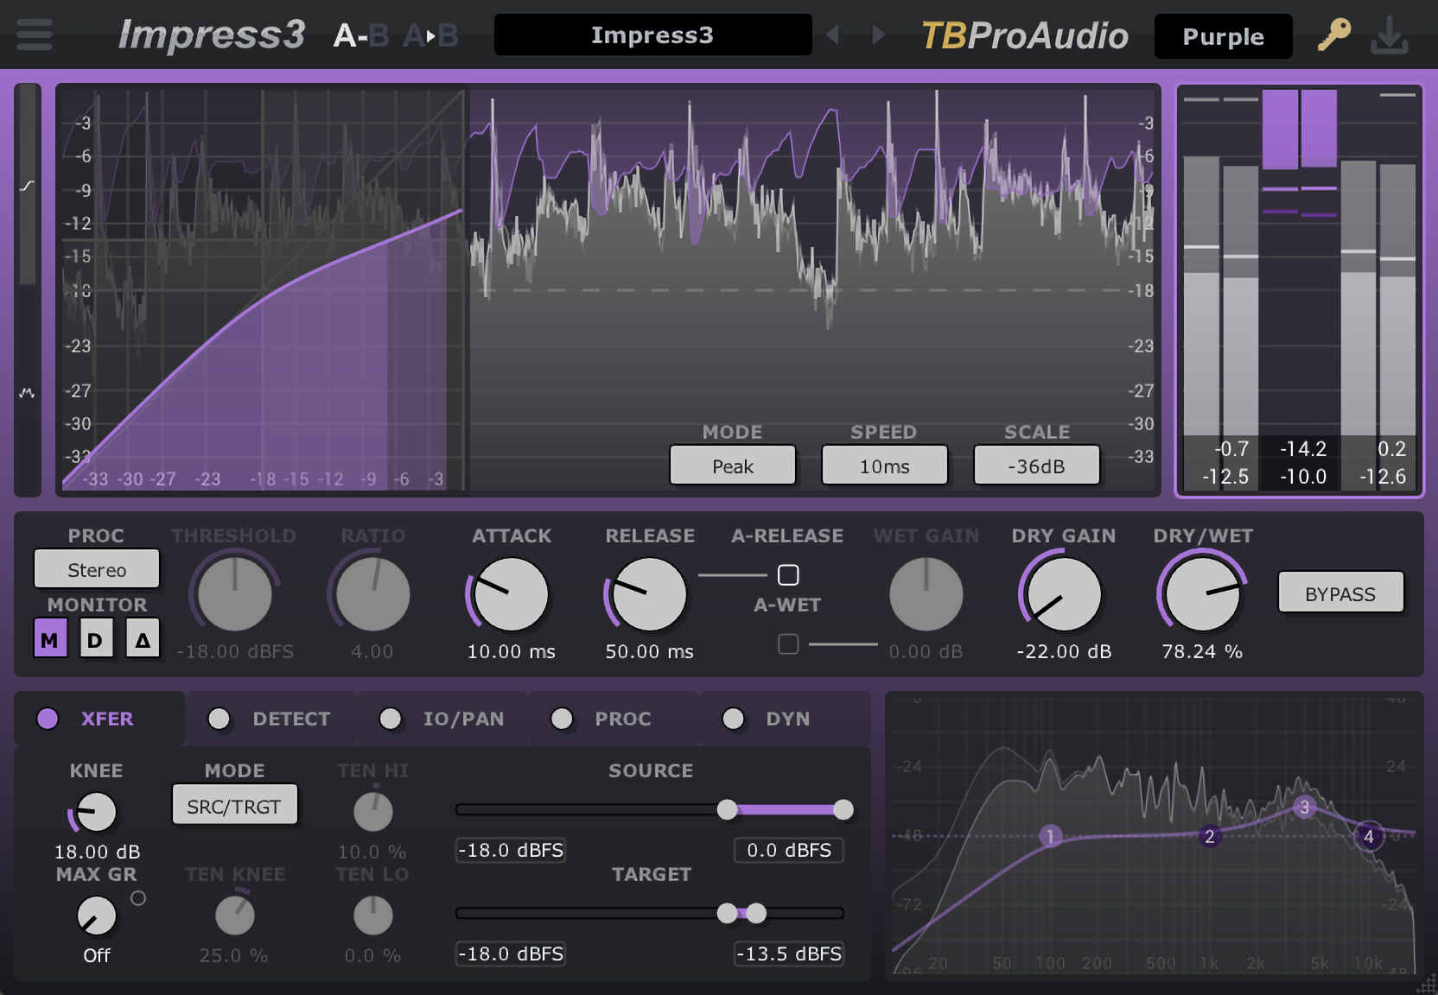Click release value 50.00 ms
1438x995 pixels.
650,651
